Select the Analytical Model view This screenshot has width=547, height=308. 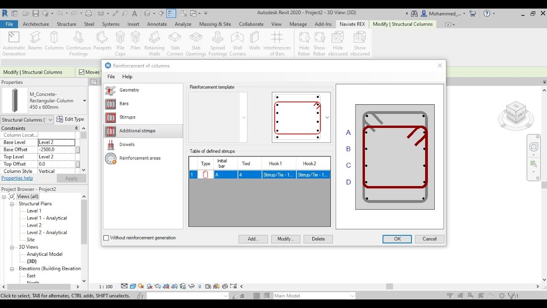pyautogui.click(x=44, y=254)
